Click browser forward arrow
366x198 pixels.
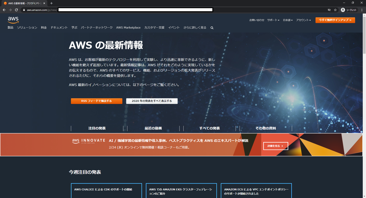click(x=10, y=10)
